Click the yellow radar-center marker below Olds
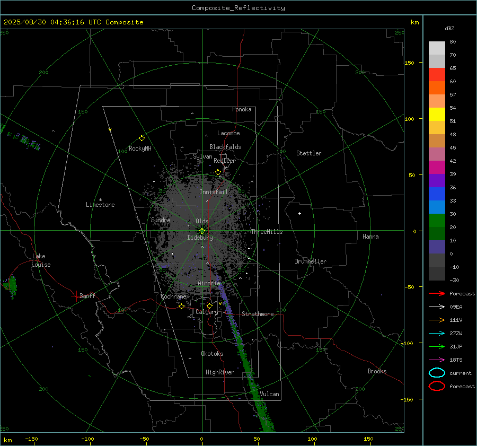This screenshot has height=446, width=477. pos(202,231)
